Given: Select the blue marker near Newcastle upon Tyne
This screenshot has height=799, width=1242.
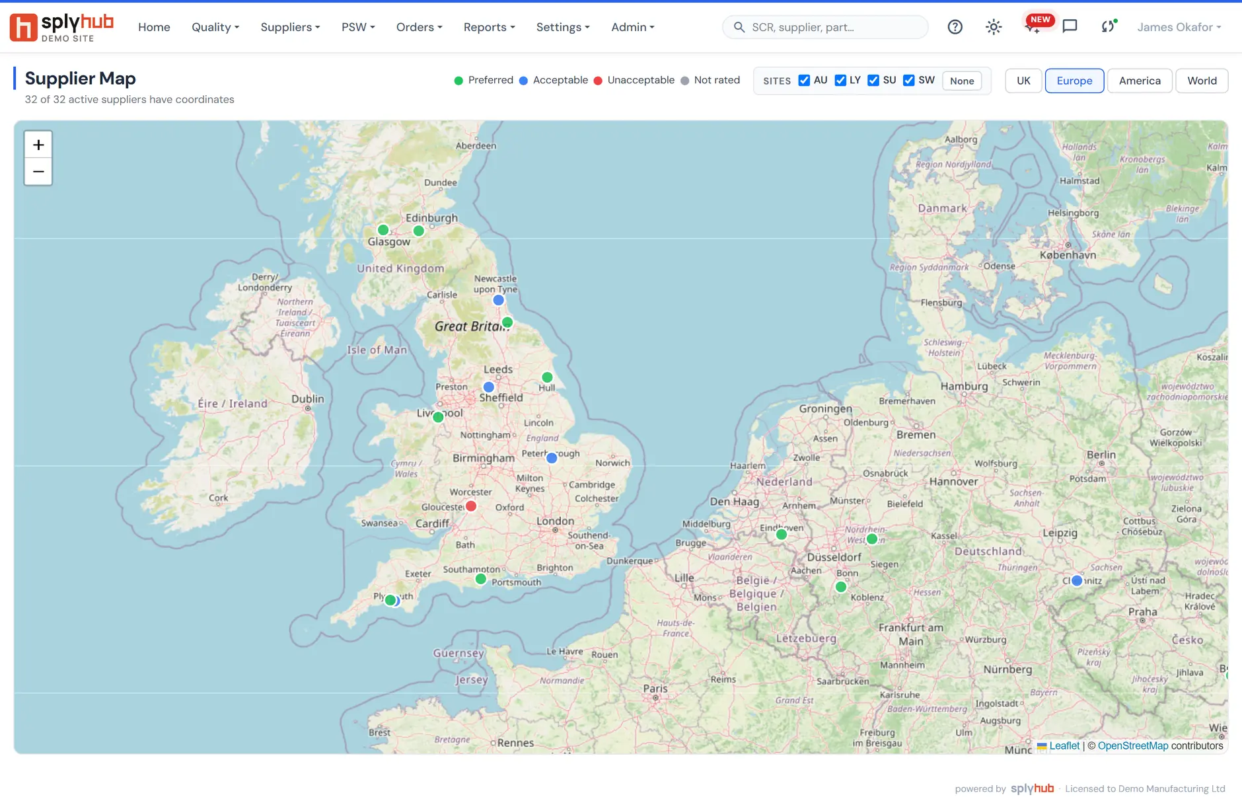Looking at the screenshot, I should (499, 300).
